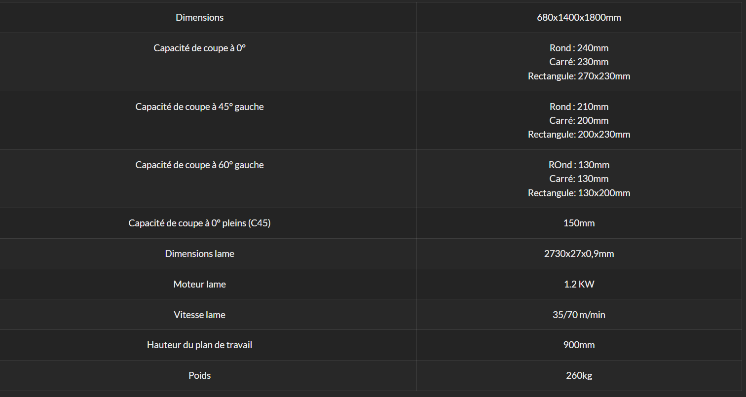Click Capacité de coupe à 45° gauche label
Screen dimensions: 746x397
click(200, 107)
